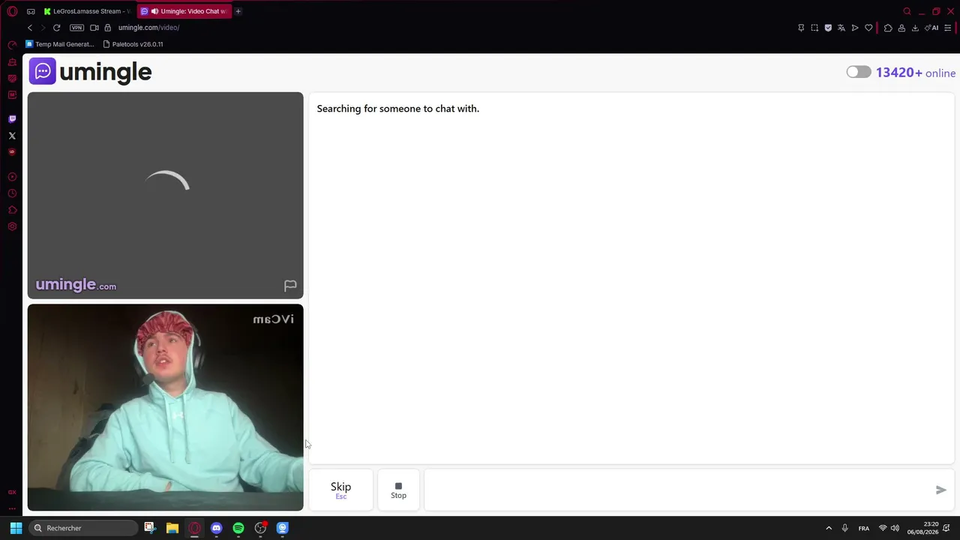Open the Paletools v26.0.11 bookmark
960x540 pixels.
[x=133, y=44]
